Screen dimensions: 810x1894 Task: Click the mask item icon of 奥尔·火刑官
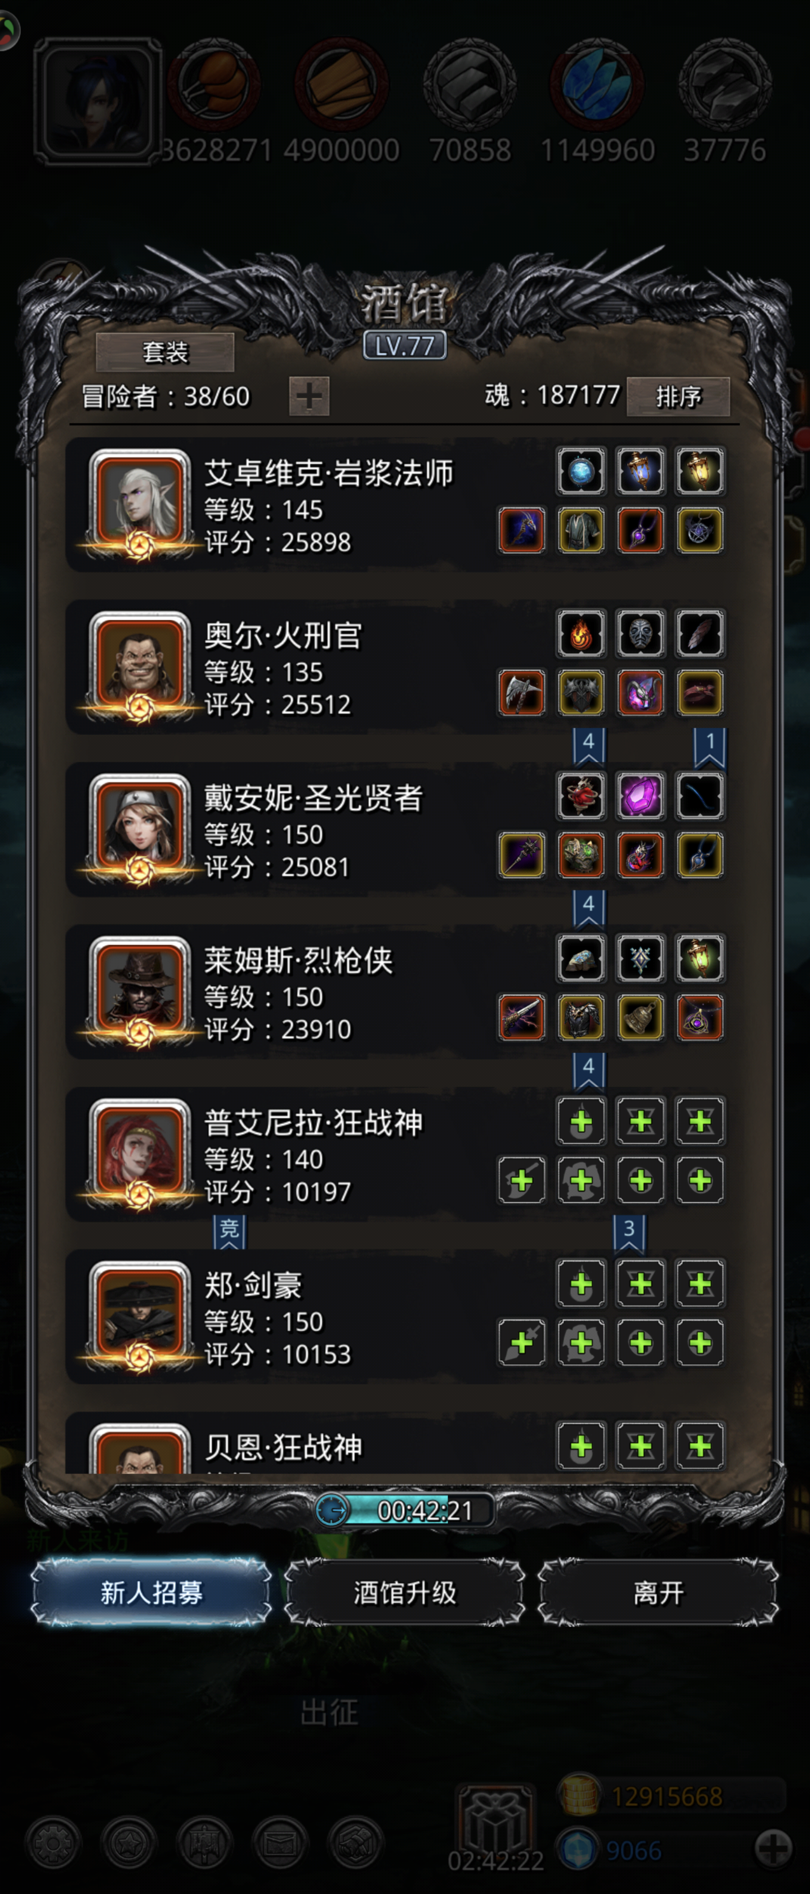click(641, 633)
